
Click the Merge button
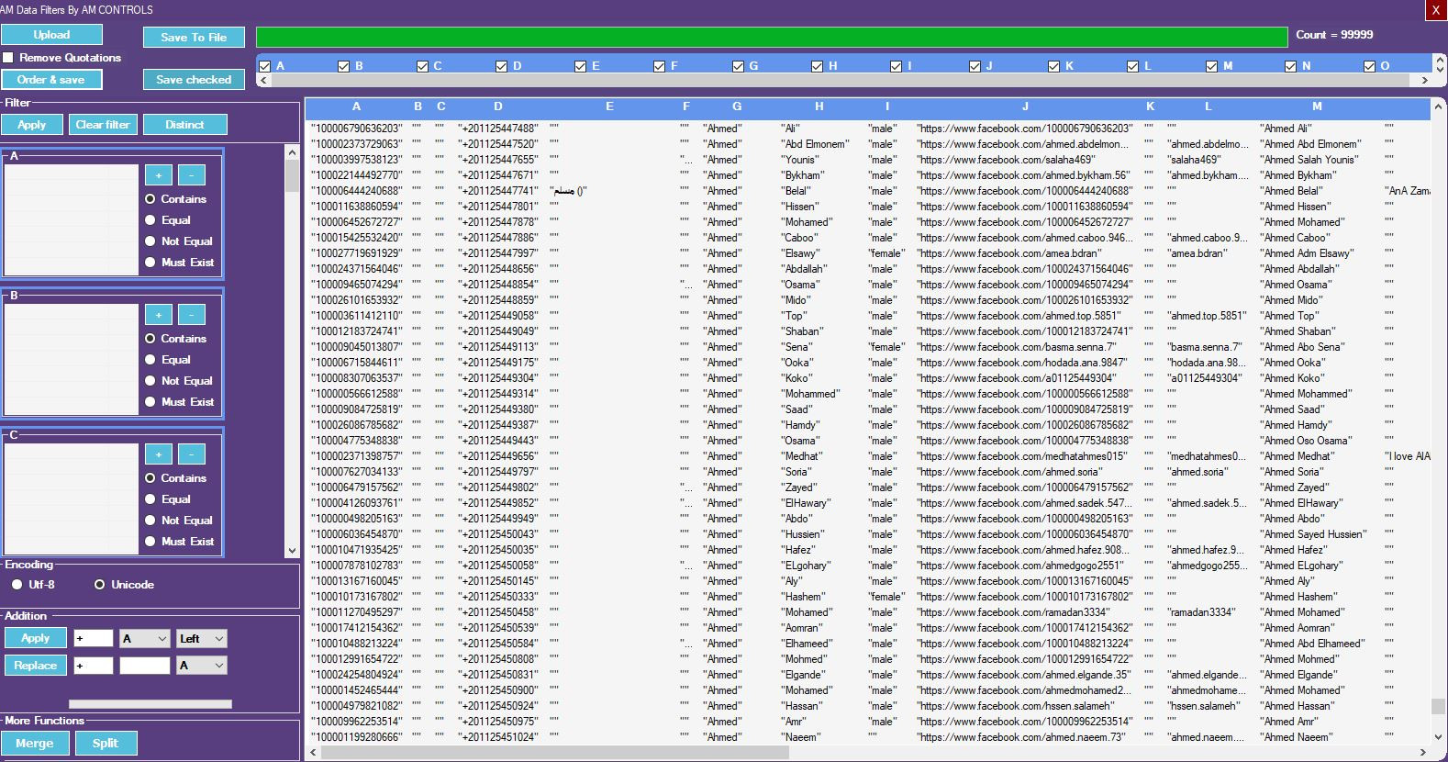(35, 744)
